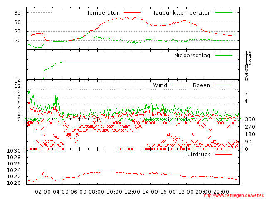Click the 12:00 time axis label
This screenshot has width=266, height=199.
(x=132, y=192)
